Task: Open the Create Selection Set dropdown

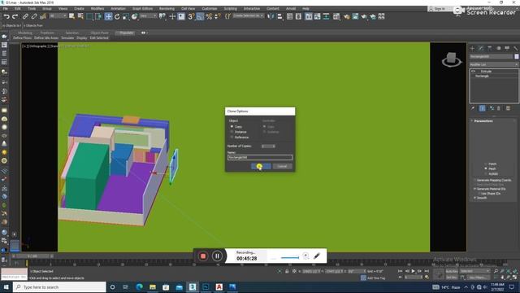Action: tap(248, 16)
